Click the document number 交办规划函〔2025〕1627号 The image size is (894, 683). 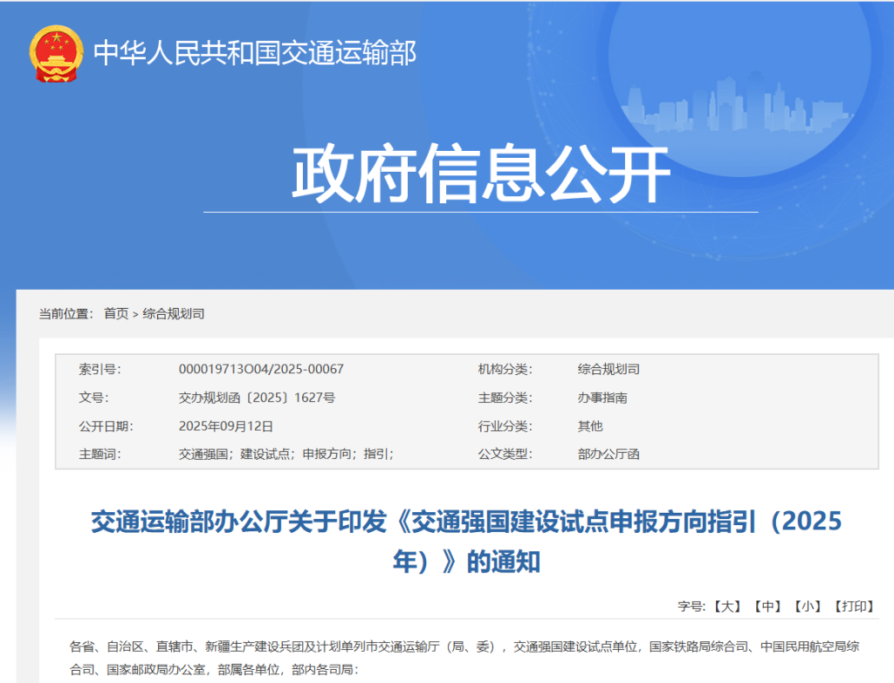pos(257,398)
